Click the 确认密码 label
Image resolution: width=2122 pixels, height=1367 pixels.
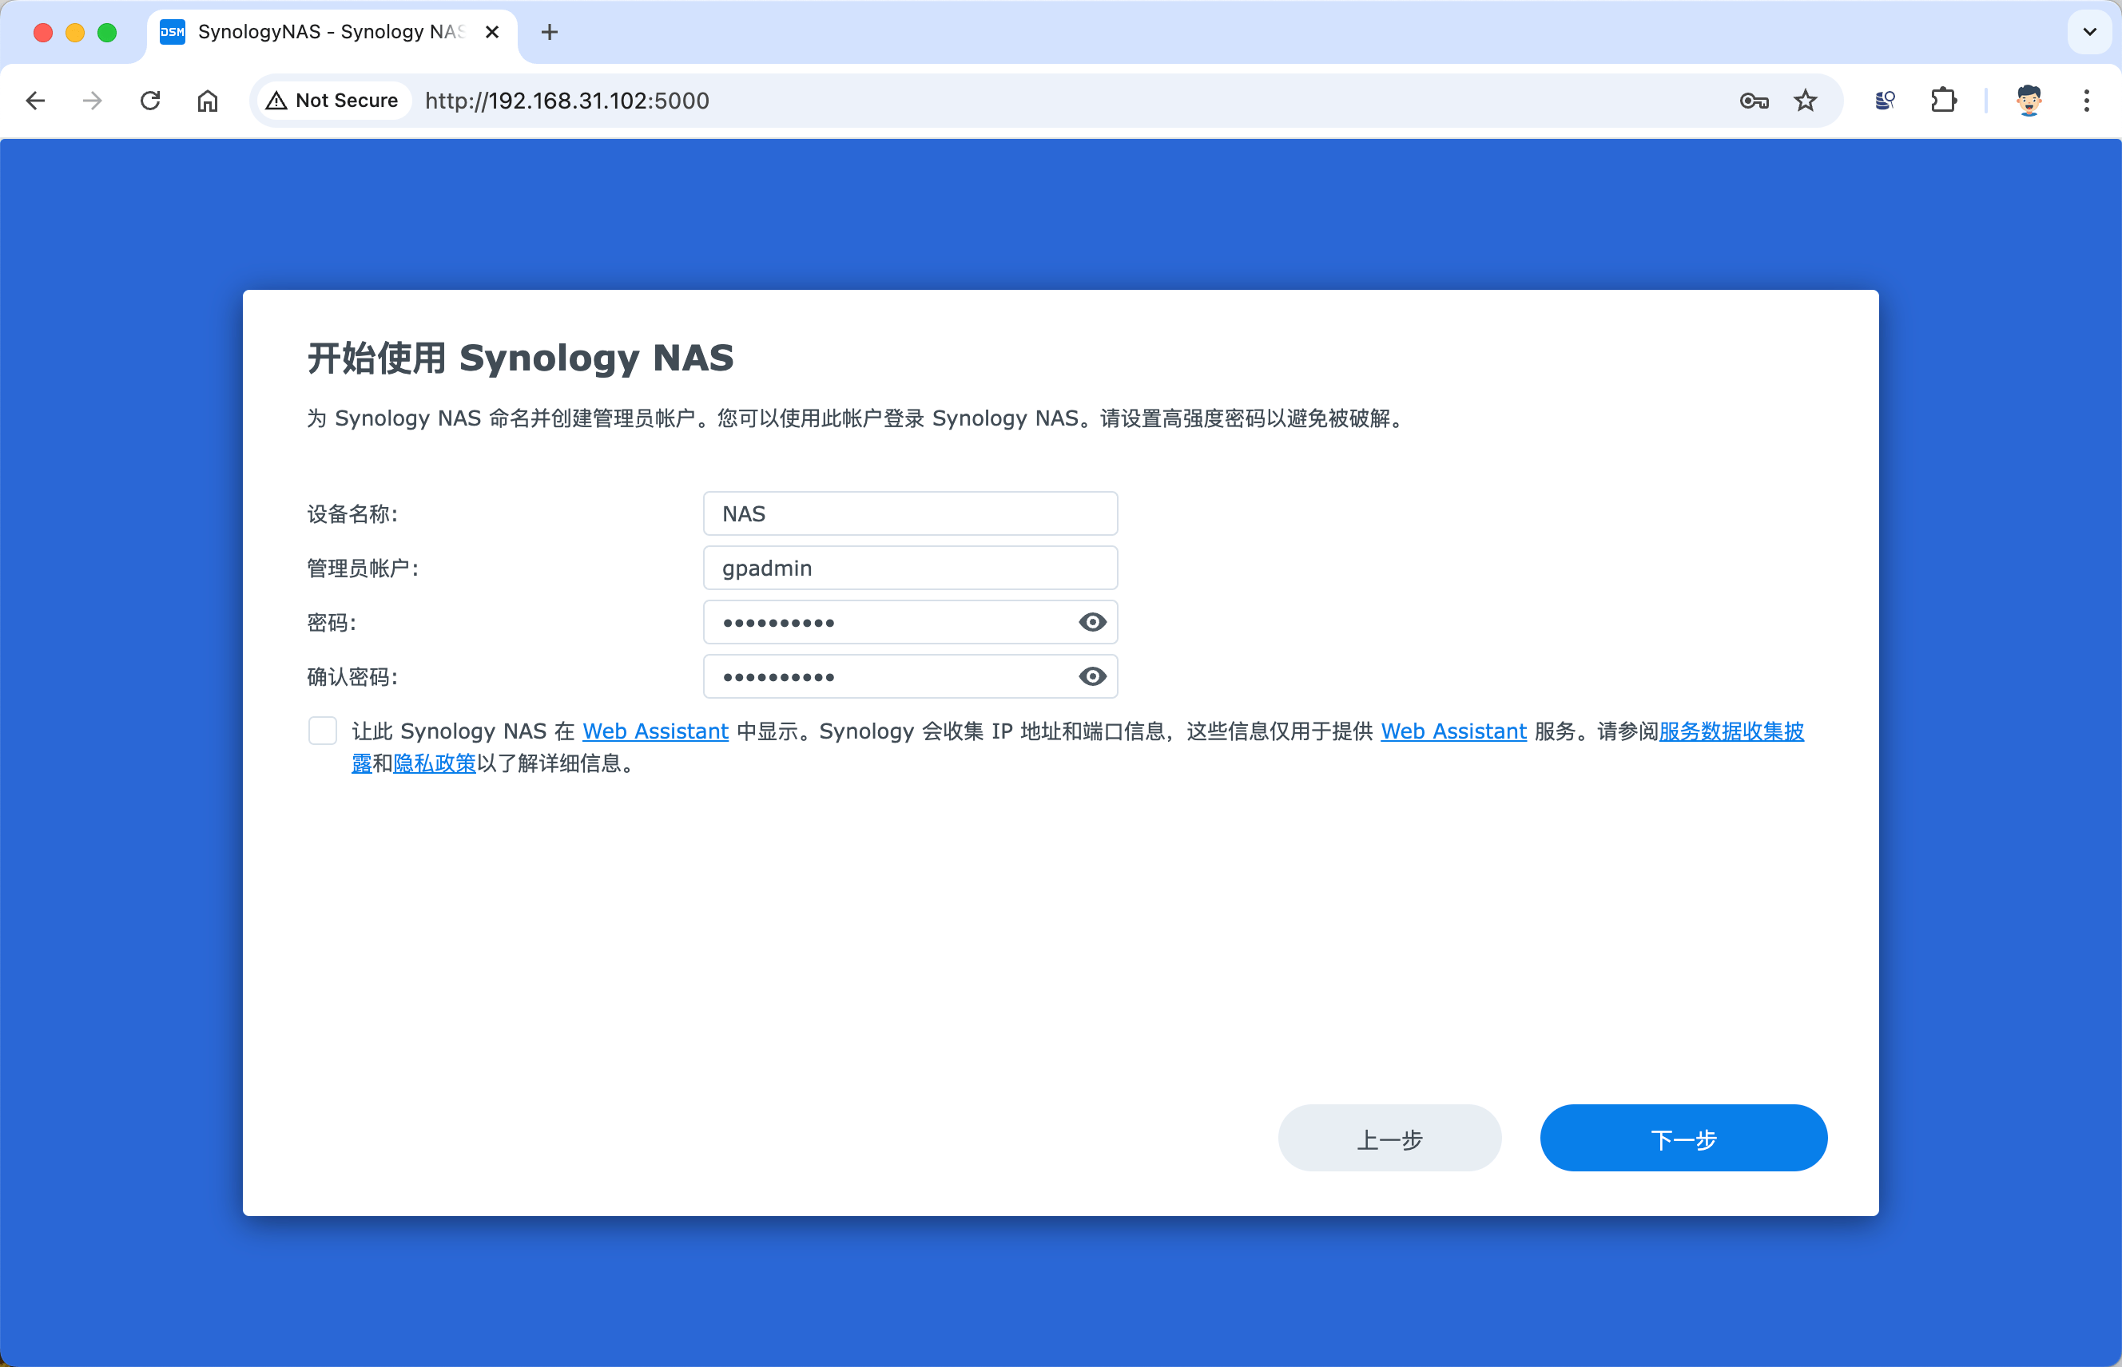[352, 677]
